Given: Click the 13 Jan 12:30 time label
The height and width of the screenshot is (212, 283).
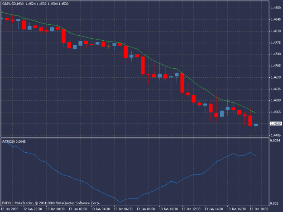Looking at the screenshot, I should [x=191, y=209].
